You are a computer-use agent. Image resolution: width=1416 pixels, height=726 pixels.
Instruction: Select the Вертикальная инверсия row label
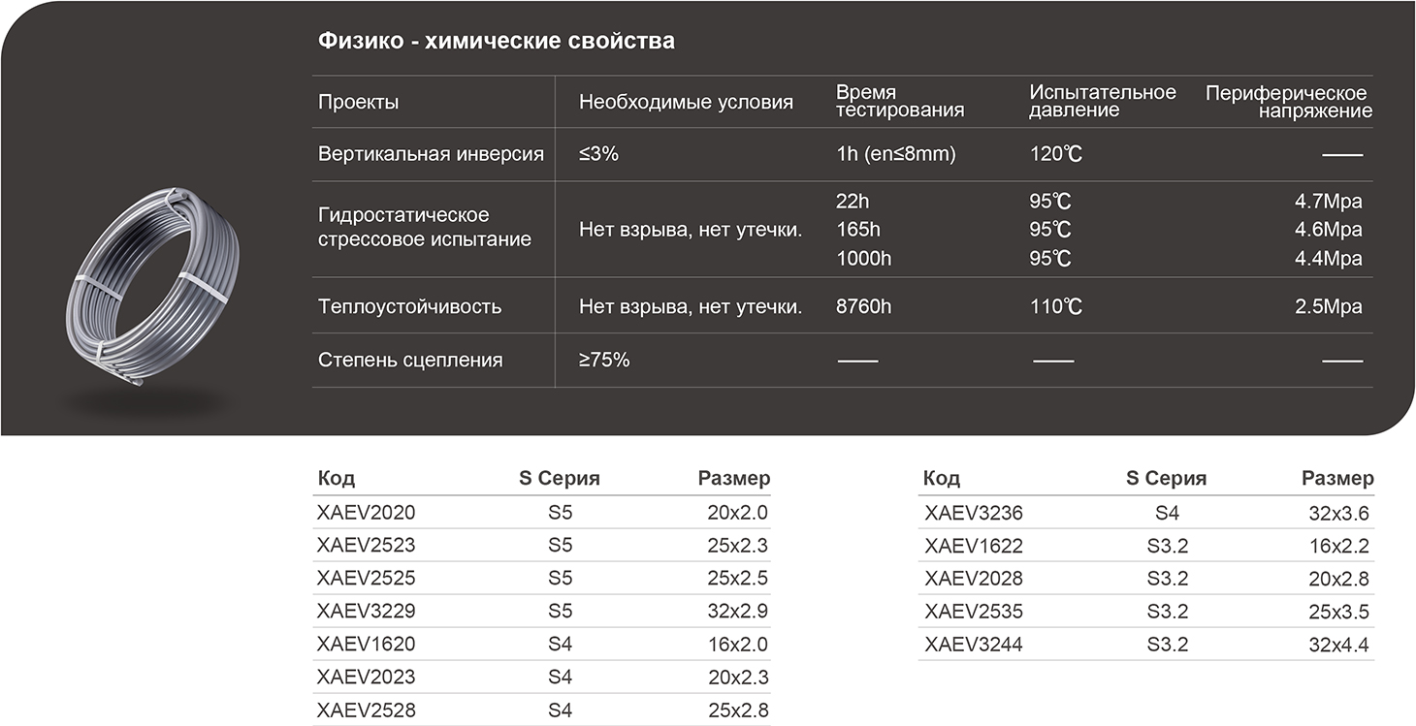point(431,154)
